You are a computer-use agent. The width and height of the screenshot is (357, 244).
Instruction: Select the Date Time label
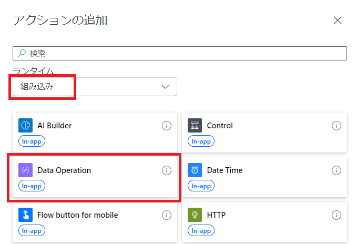pos(225,170)
